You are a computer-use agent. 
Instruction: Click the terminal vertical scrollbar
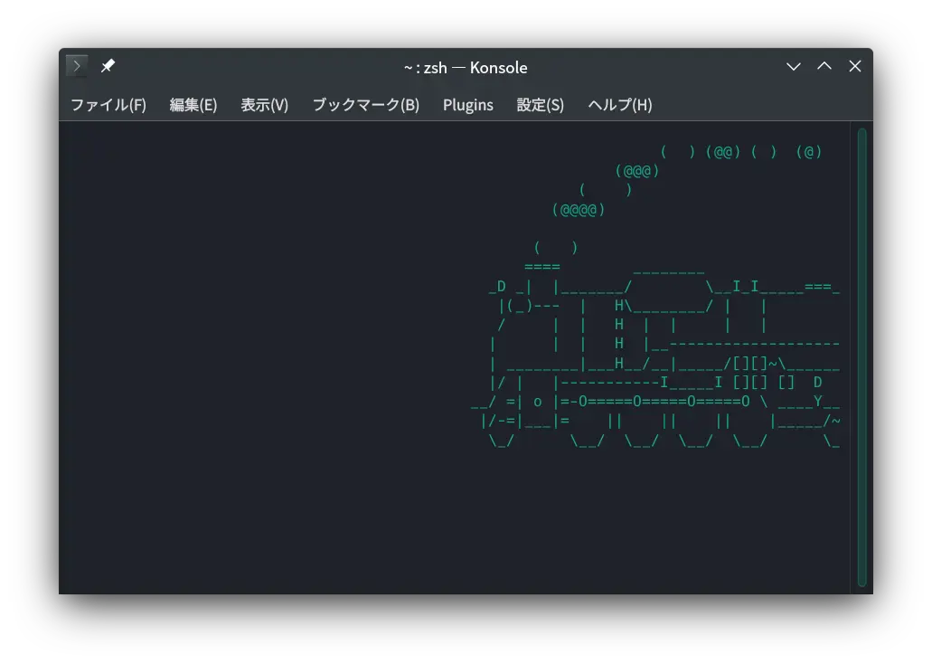pyautogui.click(x=861, y=357)
